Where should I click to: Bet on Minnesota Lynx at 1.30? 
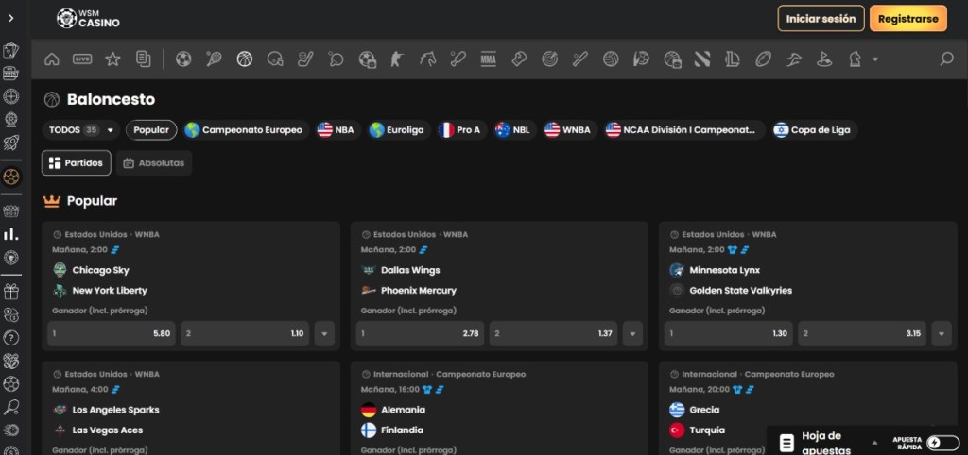729,333
